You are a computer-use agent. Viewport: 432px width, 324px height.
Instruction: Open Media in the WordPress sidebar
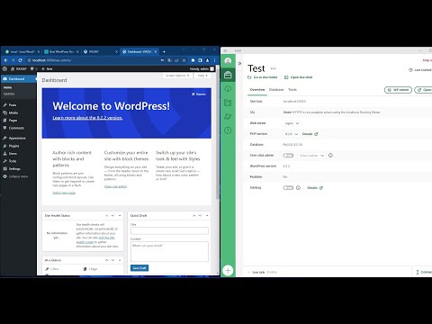point(13,112)
